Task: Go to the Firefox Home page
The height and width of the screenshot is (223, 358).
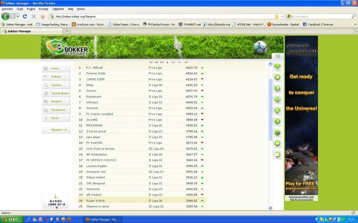Action: click(43, 16)
